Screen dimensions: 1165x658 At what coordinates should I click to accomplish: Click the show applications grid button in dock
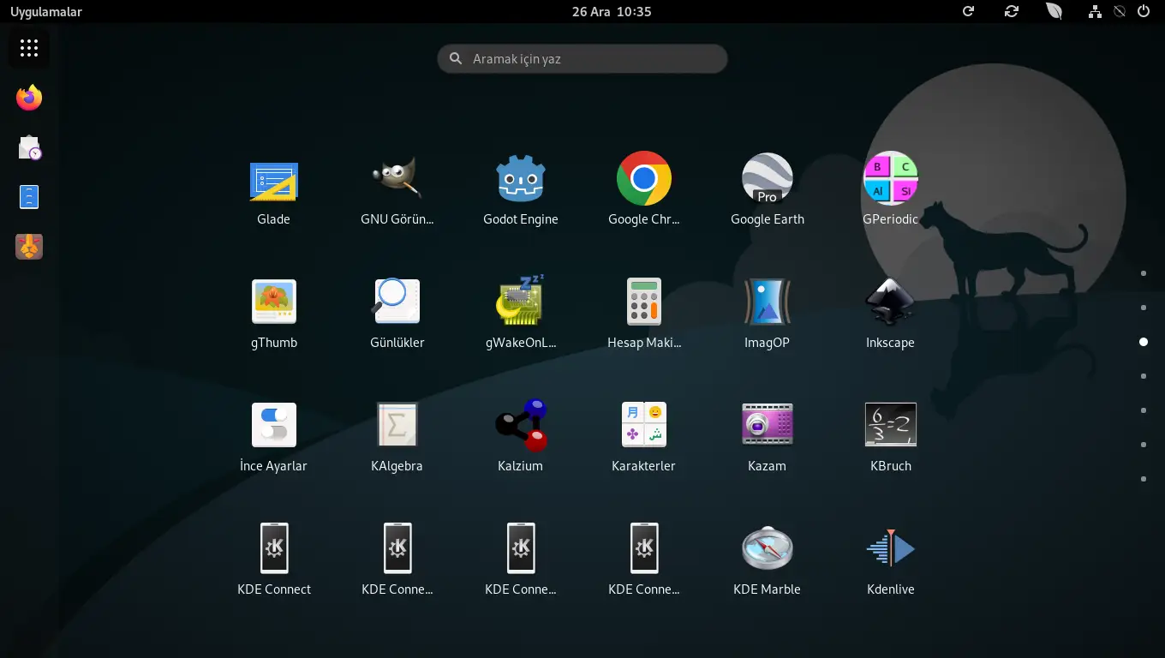click(29, 48)
